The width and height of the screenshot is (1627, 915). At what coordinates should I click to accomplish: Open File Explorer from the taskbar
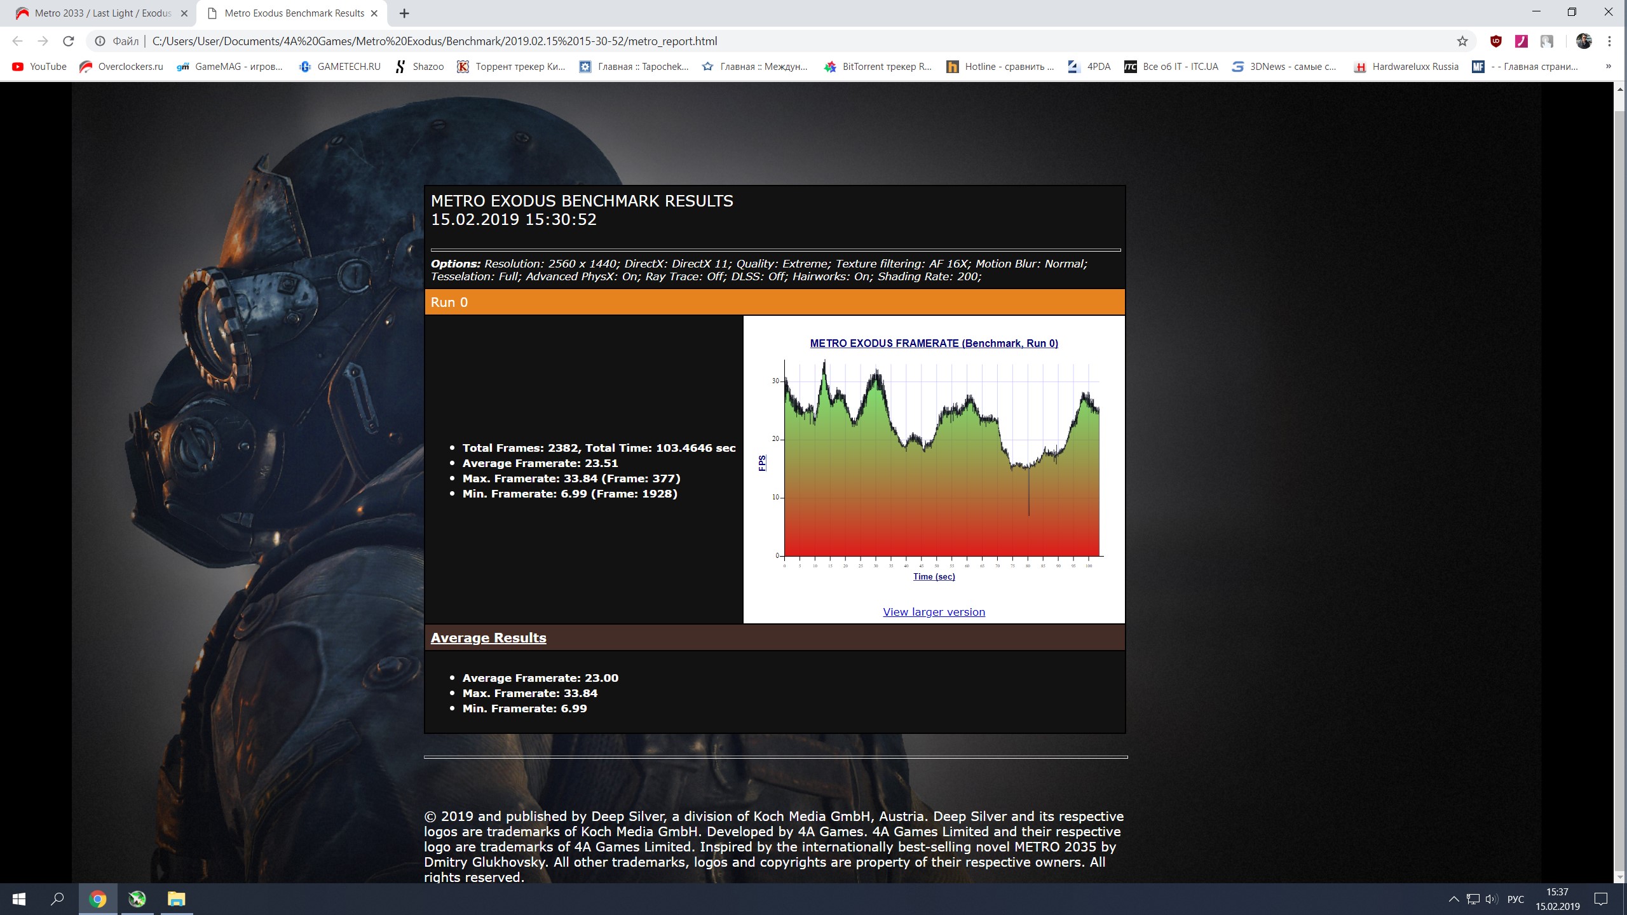pyautogui.click(x=176, y=899)
